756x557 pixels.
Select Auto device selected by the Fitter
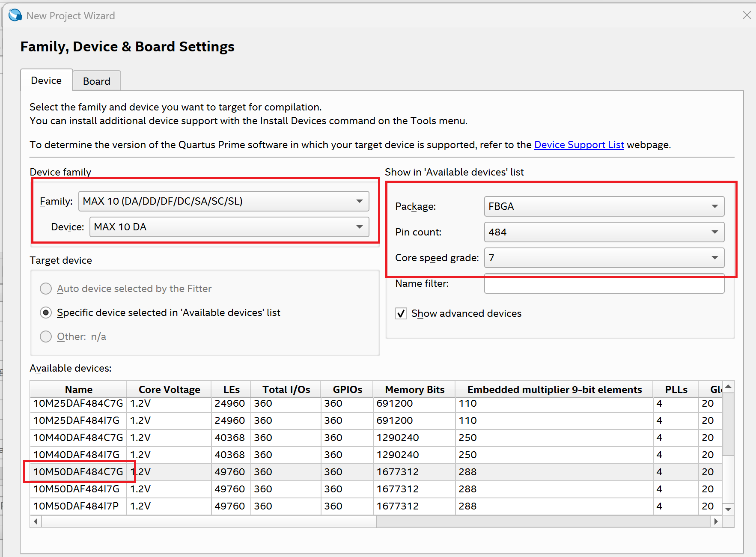46,289
